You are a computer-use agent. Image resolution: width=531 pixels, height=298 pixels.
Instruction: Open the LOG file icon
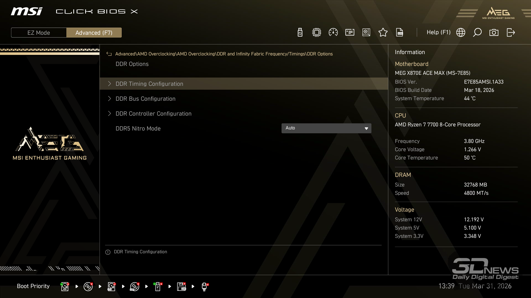400,33
